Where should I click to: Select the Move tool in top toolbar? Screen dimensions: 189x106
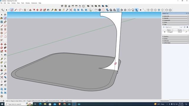coord(38,10)
